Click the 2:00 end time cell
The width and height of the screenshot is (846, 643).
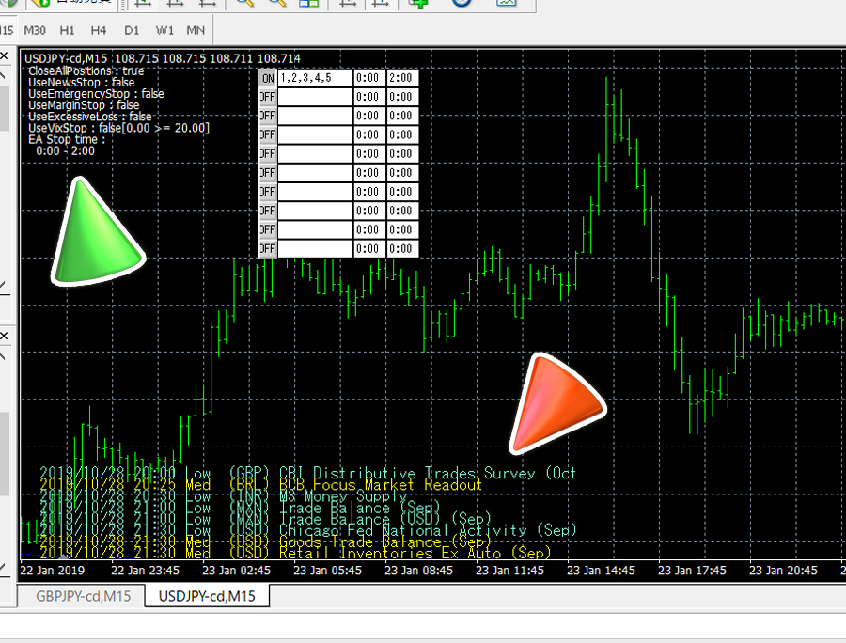(x=402, y=78)
